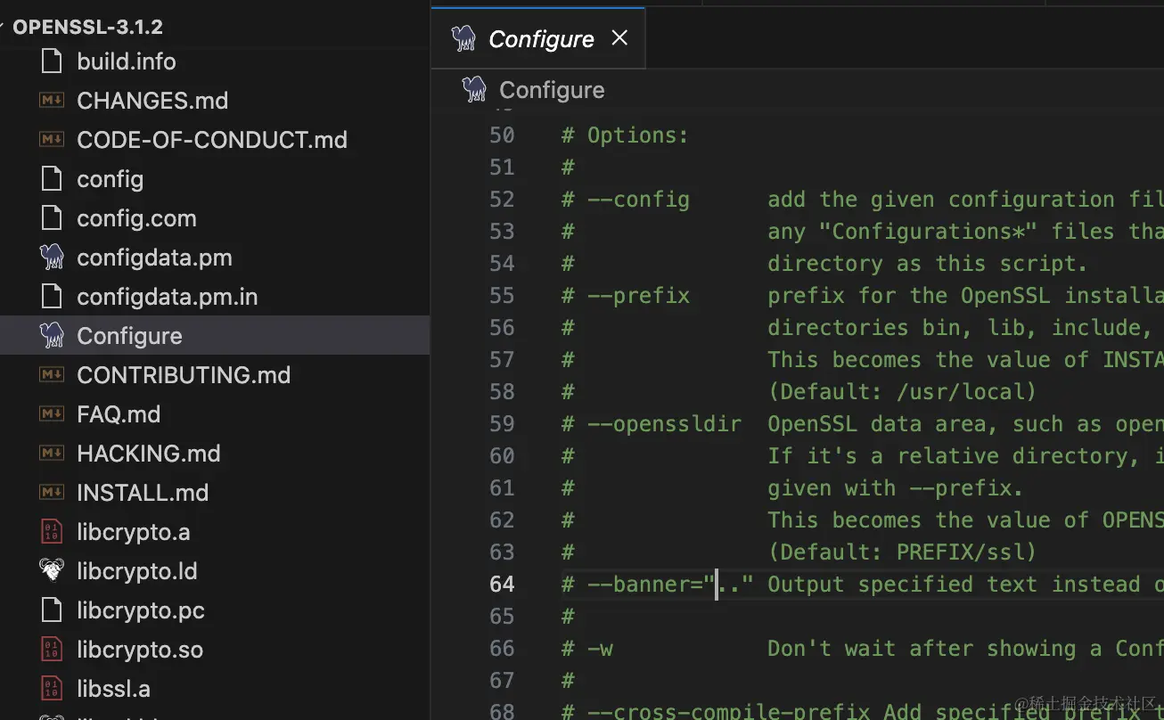Close the Configure editor tab
This screenshot has height=720, width=1164.
[x=619, y=37]
